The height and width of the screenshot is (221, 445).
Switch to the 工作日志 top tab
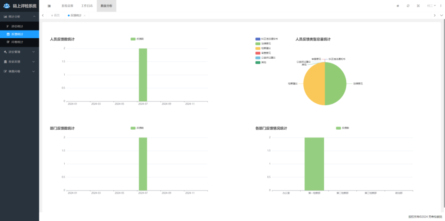(x=87, y=6)
